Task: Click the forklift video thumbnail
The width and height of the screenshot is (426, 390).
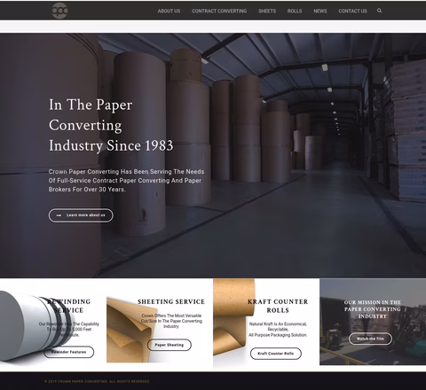Action: click(x=373, y=322)
